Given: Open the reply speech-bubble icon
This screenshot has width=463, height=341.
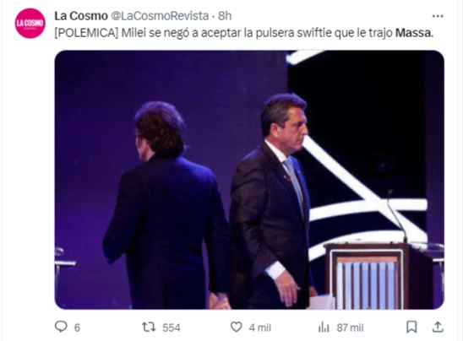Looking at the screenshot, I should [61, 327].
